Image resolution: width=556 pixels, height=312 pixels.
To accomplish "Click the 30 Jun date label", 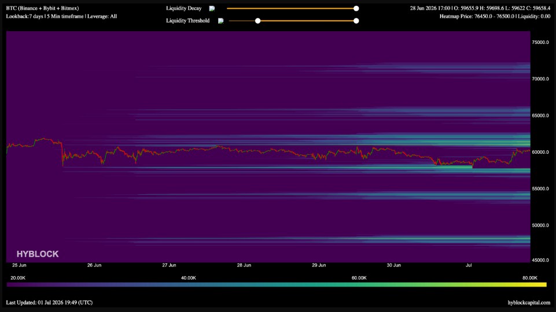I will pyautogui.click(x=393, y=265).
